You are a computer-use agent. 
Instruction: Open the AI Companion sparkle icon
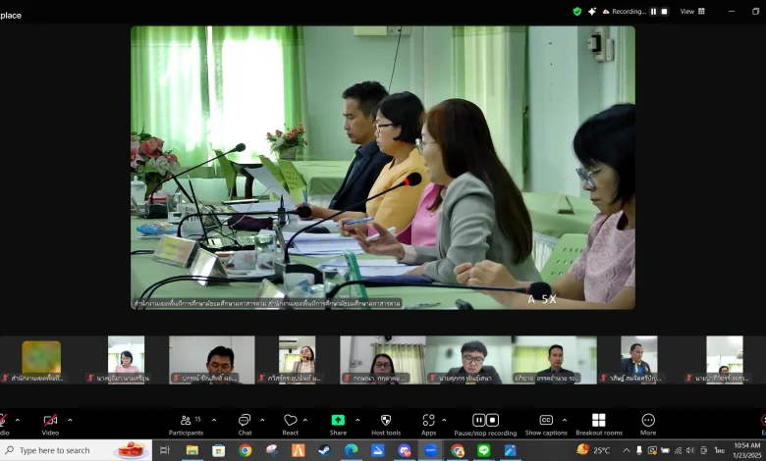tap(592, 11)
